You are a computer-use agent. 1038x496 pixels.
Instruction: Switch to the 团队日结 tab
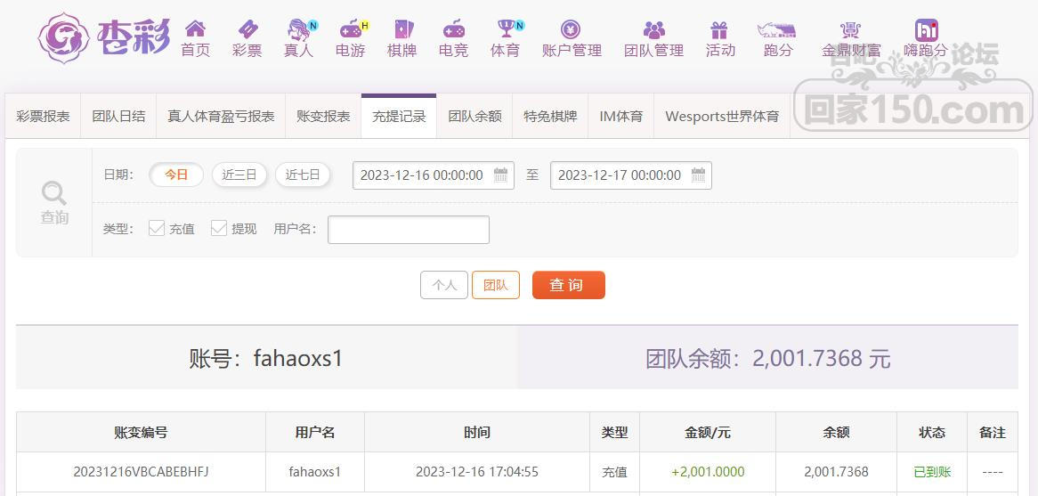(x=118, y=117)
